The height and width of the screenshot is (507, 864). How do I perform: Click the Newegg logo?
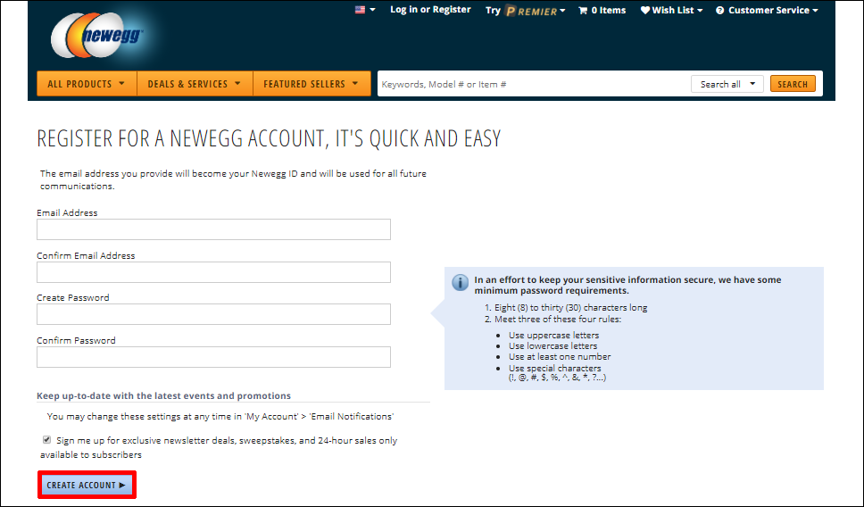[97, 36]
